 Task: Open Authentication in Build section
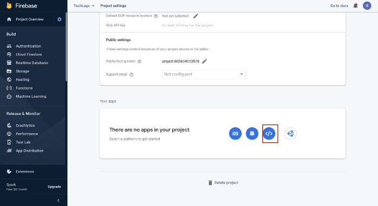[28, 46]
